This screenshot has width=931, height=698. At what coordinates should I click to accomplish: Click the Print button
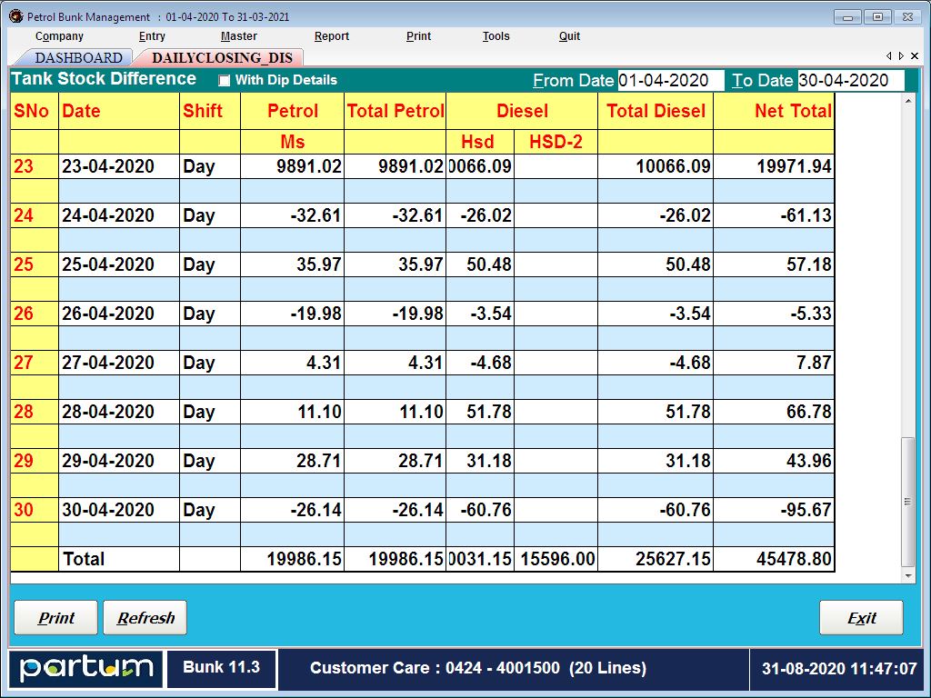tap(55, 618)
